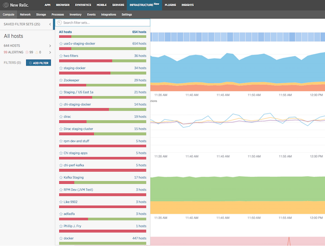Star the chi-staging-docker filter set

[x=61, y=105]
